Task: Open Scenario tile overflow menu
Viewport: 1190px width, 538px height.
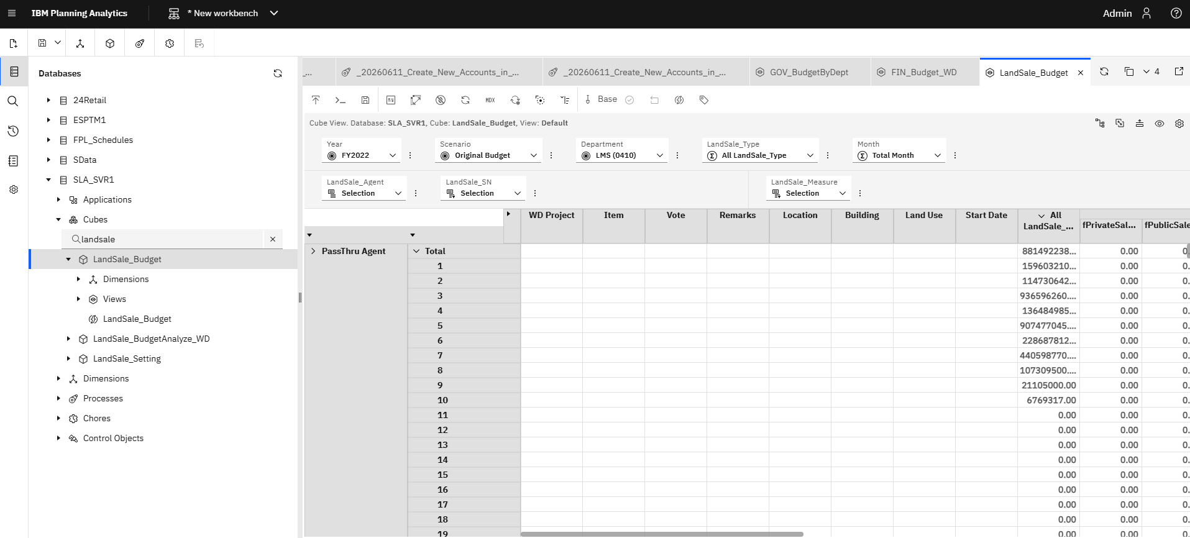Action: pyautogui.click(x=551, y=155)
